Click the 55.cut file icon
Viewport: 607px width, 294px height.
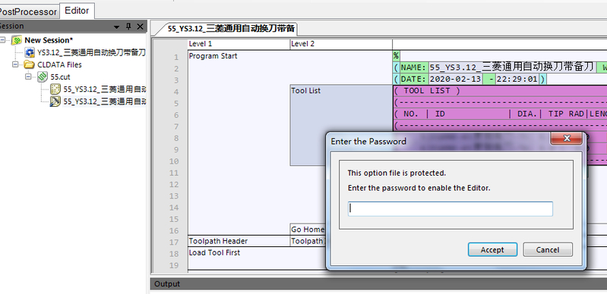click(x=43, y=77)
